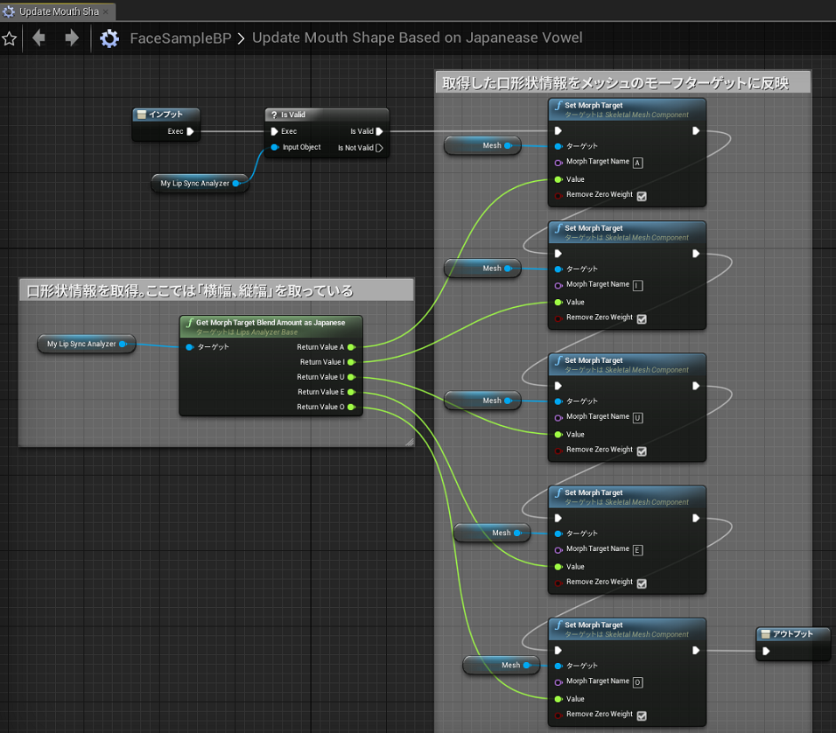Click exec output pin of last Set Morph Target
The height and width of the screenshot is (733, 836).
[696, 651]
